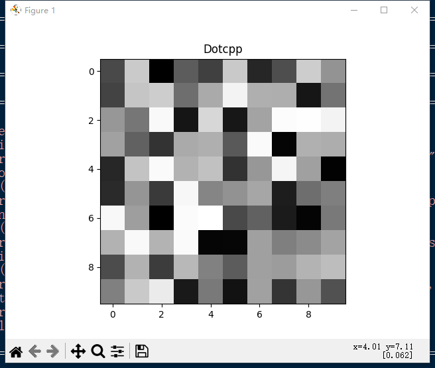
Task: Click the heatmap cell at column 8, row 2
Action: click(x=308, y=120)
